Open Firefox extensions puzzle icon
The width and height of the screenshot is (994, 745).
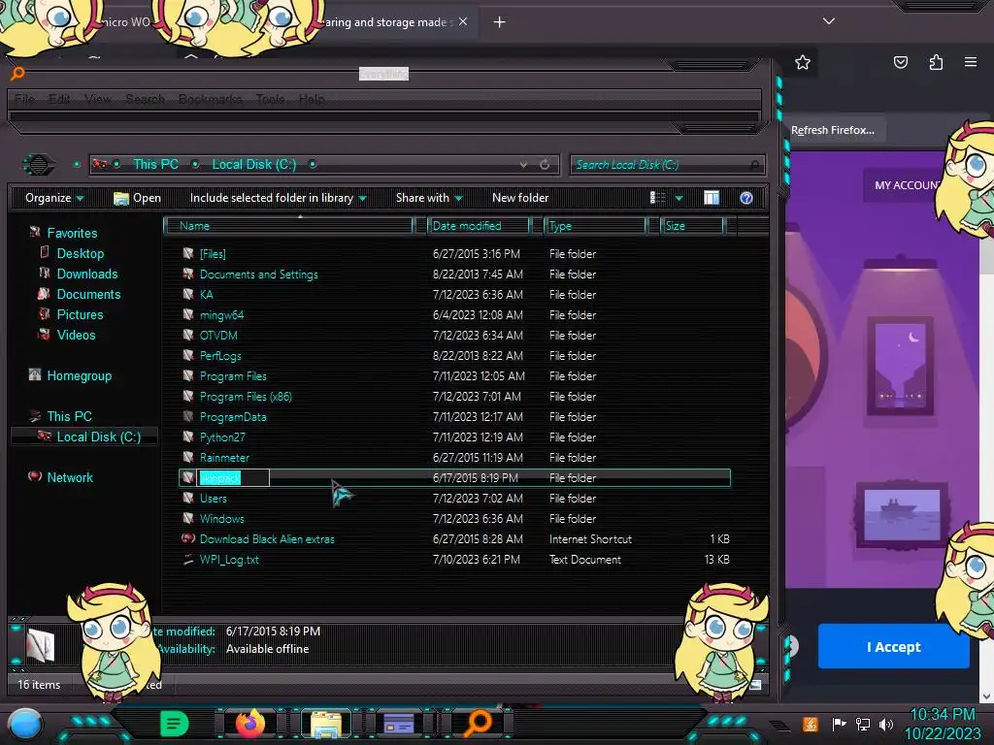click(936, 62)
